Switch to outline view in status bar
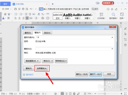The width and height of the screenshot is (128, 95). tap(66, 94)
